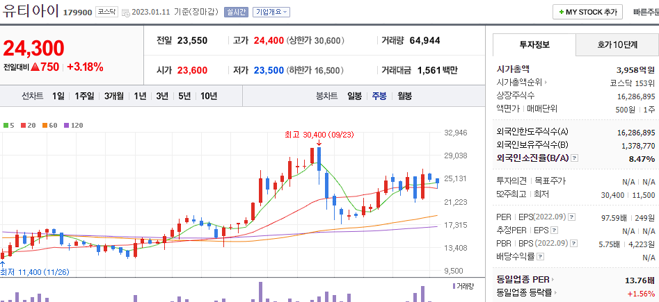Click the 액면가 매매단위 value 500원 1주
Image resolution: width=659 pixels, height=302 pixels.
click(x=635, y=109)
